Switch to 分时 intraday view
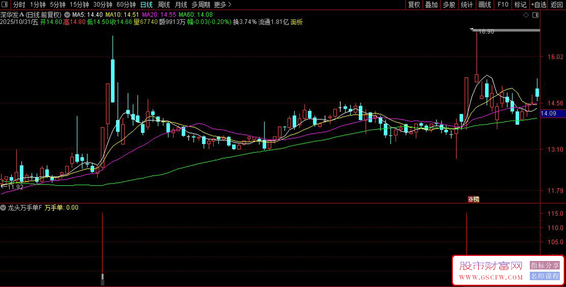This screenshot has height=287, width=566. point(19,5)
